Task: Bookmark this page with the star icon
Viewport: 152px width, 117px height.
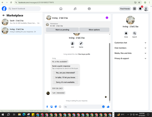Action: point(139,2)
